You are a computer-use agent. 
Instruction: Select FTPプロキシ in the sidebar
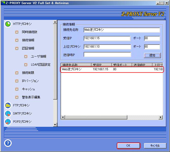pos(21,105)
